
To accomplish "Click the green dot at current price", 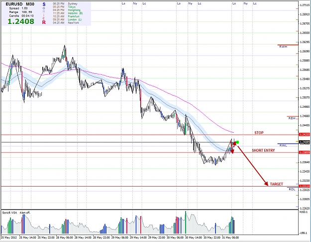I will pos(237,142).
